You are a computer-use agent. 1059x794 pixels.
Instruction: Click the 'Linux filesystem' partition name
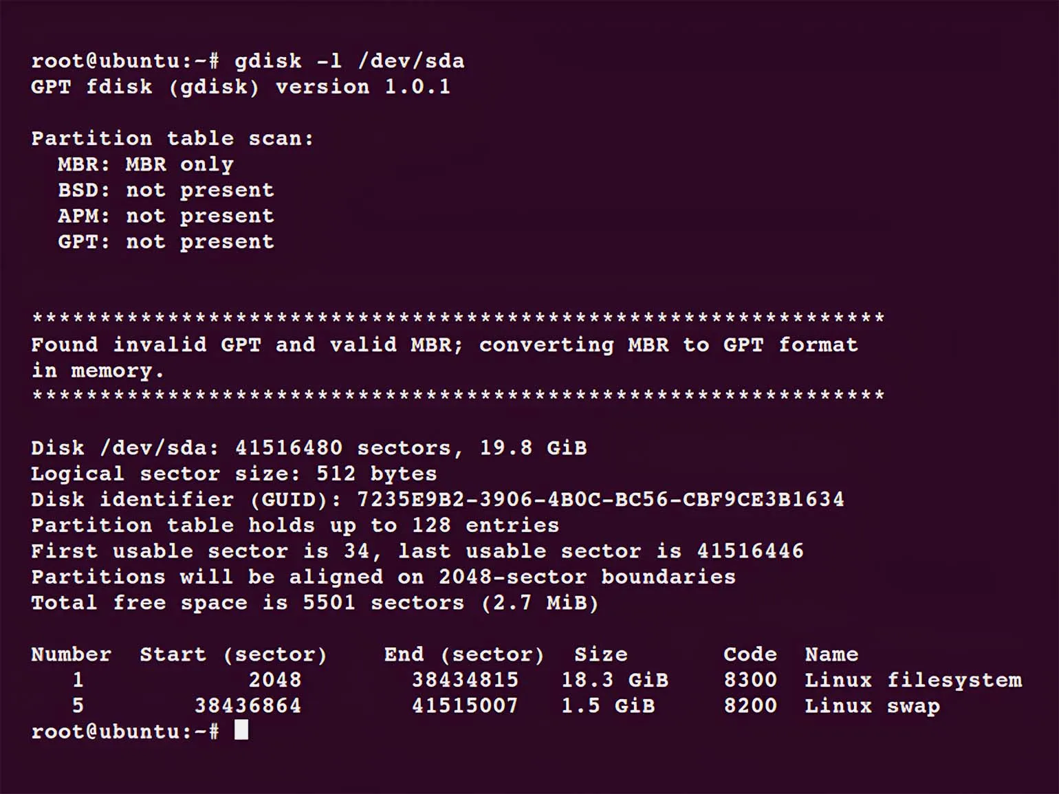point(913,681)
